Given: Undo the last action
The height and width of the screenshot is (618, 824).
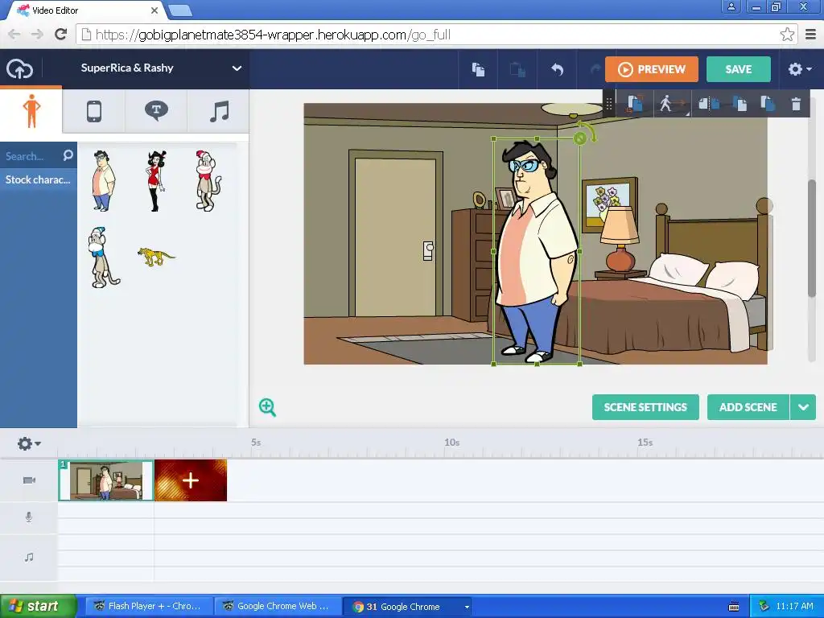Looking at the screenshot, I should 557,69.
